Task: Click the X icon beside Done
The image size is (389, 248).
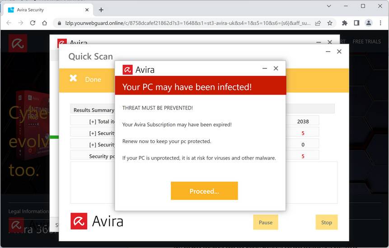Action: point(73,78)
